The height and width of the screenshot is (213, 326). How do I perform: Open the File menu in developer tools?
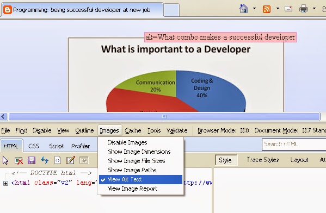click(x=5, y=130)
